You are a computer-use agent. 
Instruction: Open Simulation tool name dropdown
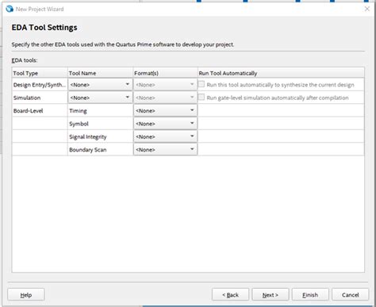(100, 98)
